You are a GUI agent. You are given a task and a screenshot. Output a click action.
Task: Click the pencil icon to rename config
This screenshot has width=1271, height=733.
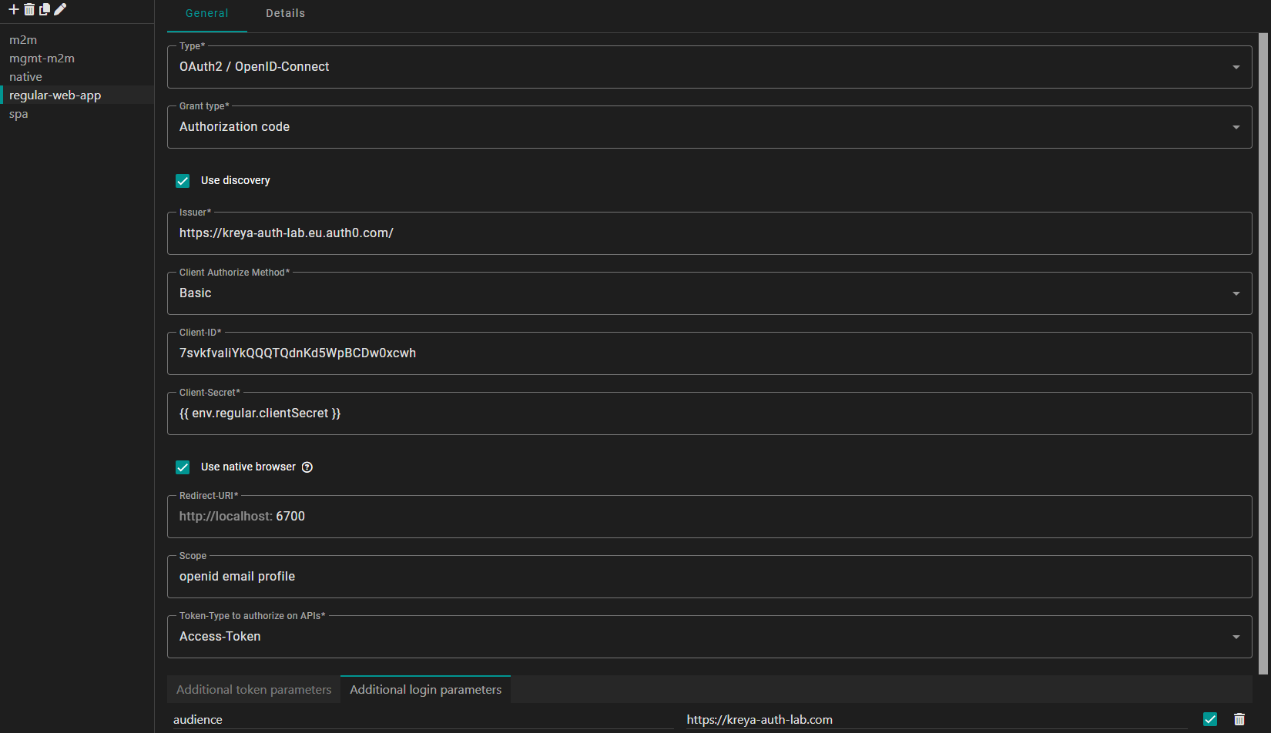pyautogui.click(x=60, y=9)
